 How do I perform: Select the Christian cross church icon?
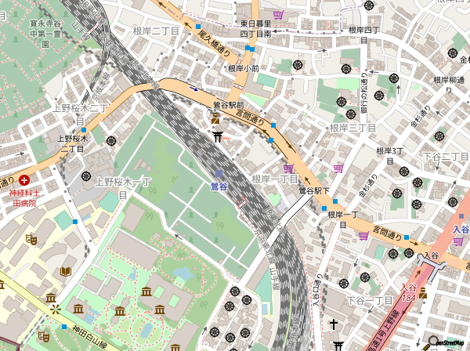[x=333, y=324]
